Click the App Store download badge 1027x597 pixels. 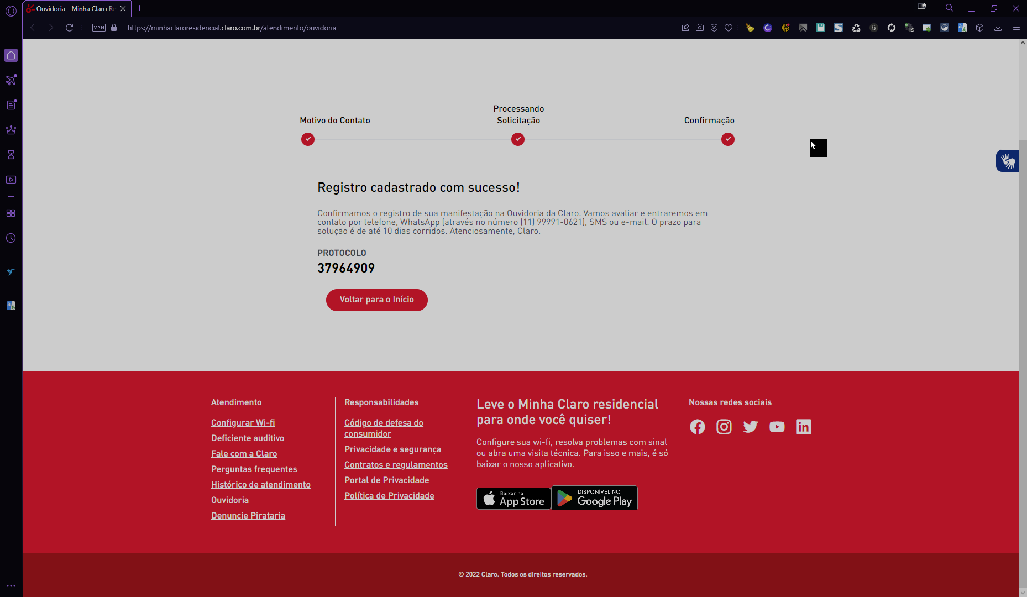click(x=513, y=498)
